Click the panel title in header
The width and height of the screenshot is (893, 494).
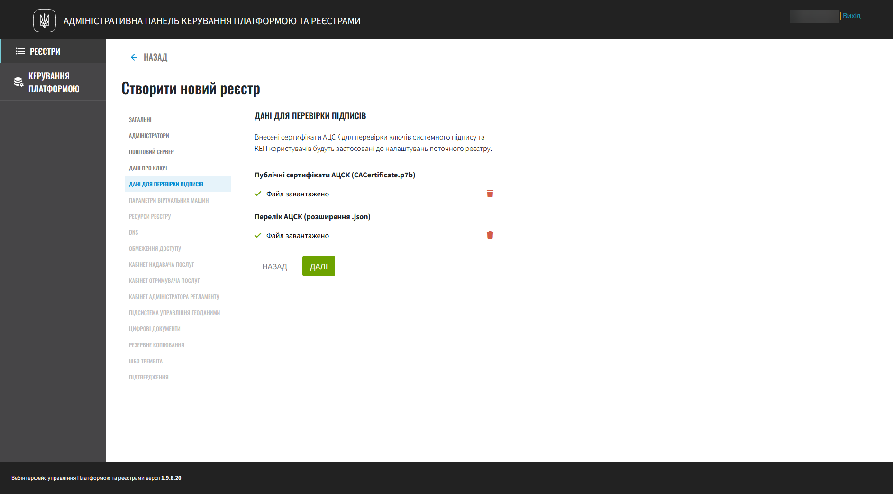click(x=212, y=21)
